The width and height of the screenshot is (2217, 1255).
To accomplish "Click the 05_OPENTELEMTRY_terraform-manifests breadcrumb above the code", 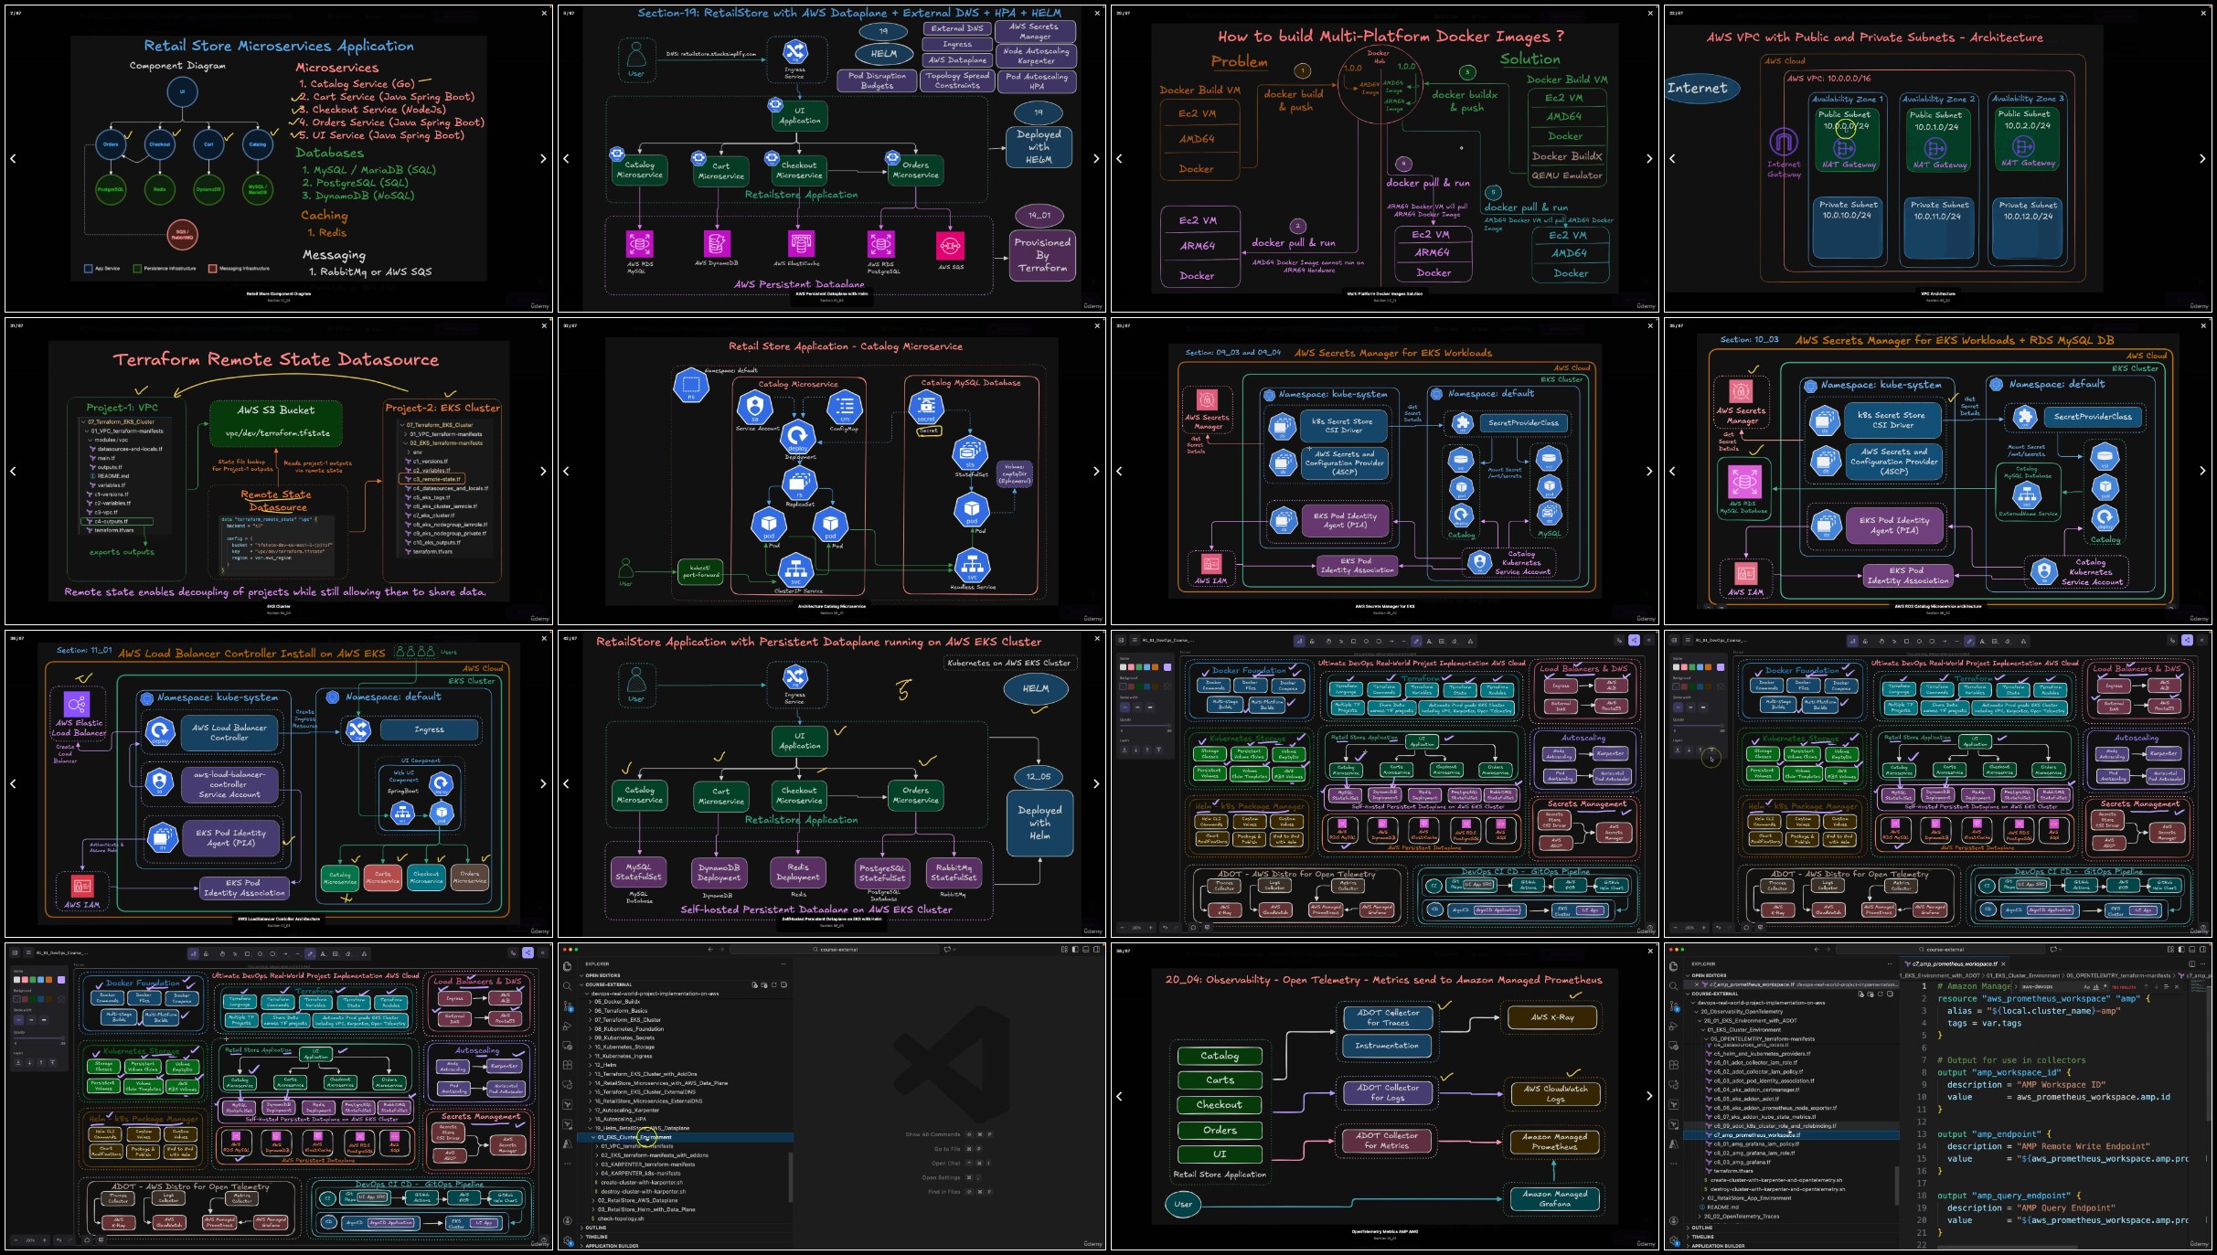I will coord(2120,975).
